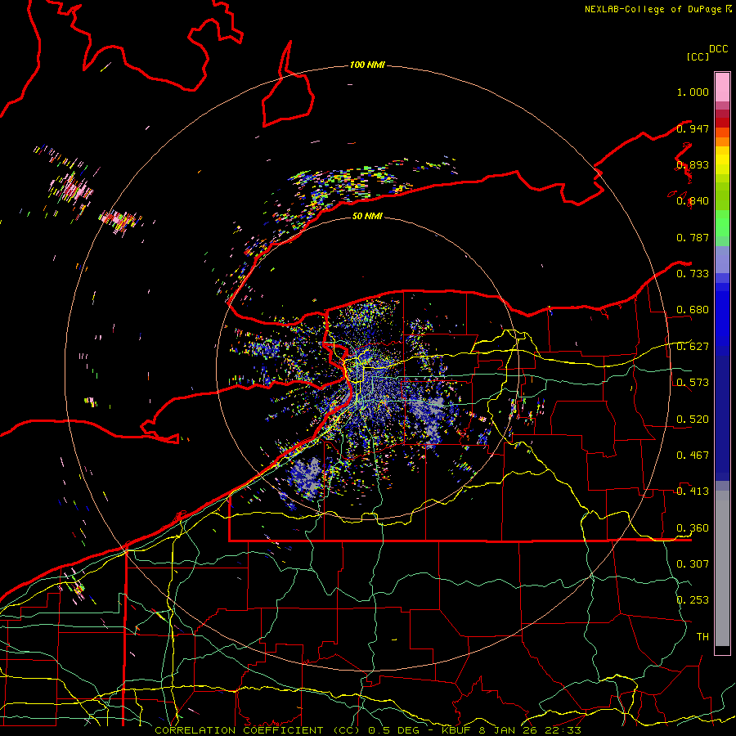The height and width of the screenshot is (736, 736).
Task: Click the gray segment of the color bar
Action: click(x=722, y=568)
